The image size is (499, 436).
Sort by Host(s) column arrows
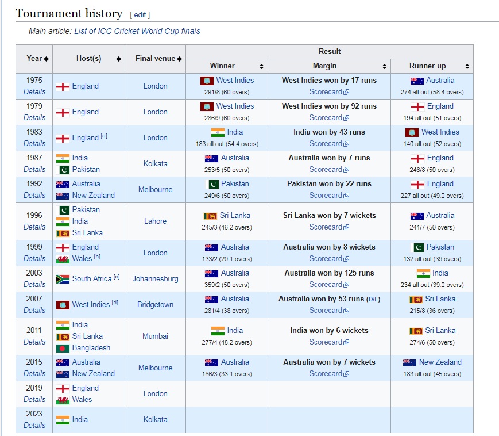[x=118, y=59]
